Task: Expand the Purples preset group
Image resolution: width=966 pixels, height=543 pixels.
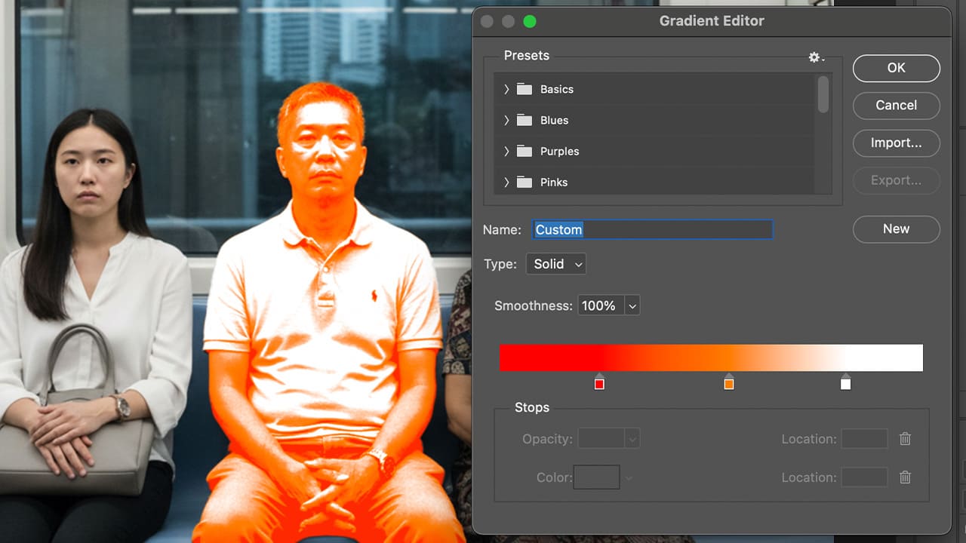Action: [506, 151]
